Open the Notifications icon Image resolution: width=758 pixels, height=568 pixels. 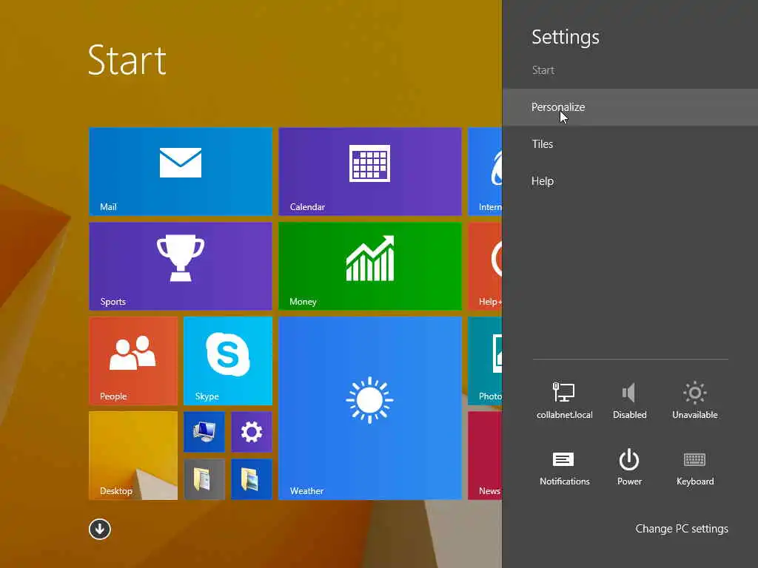pyautogui.click(x=564, y=467)
